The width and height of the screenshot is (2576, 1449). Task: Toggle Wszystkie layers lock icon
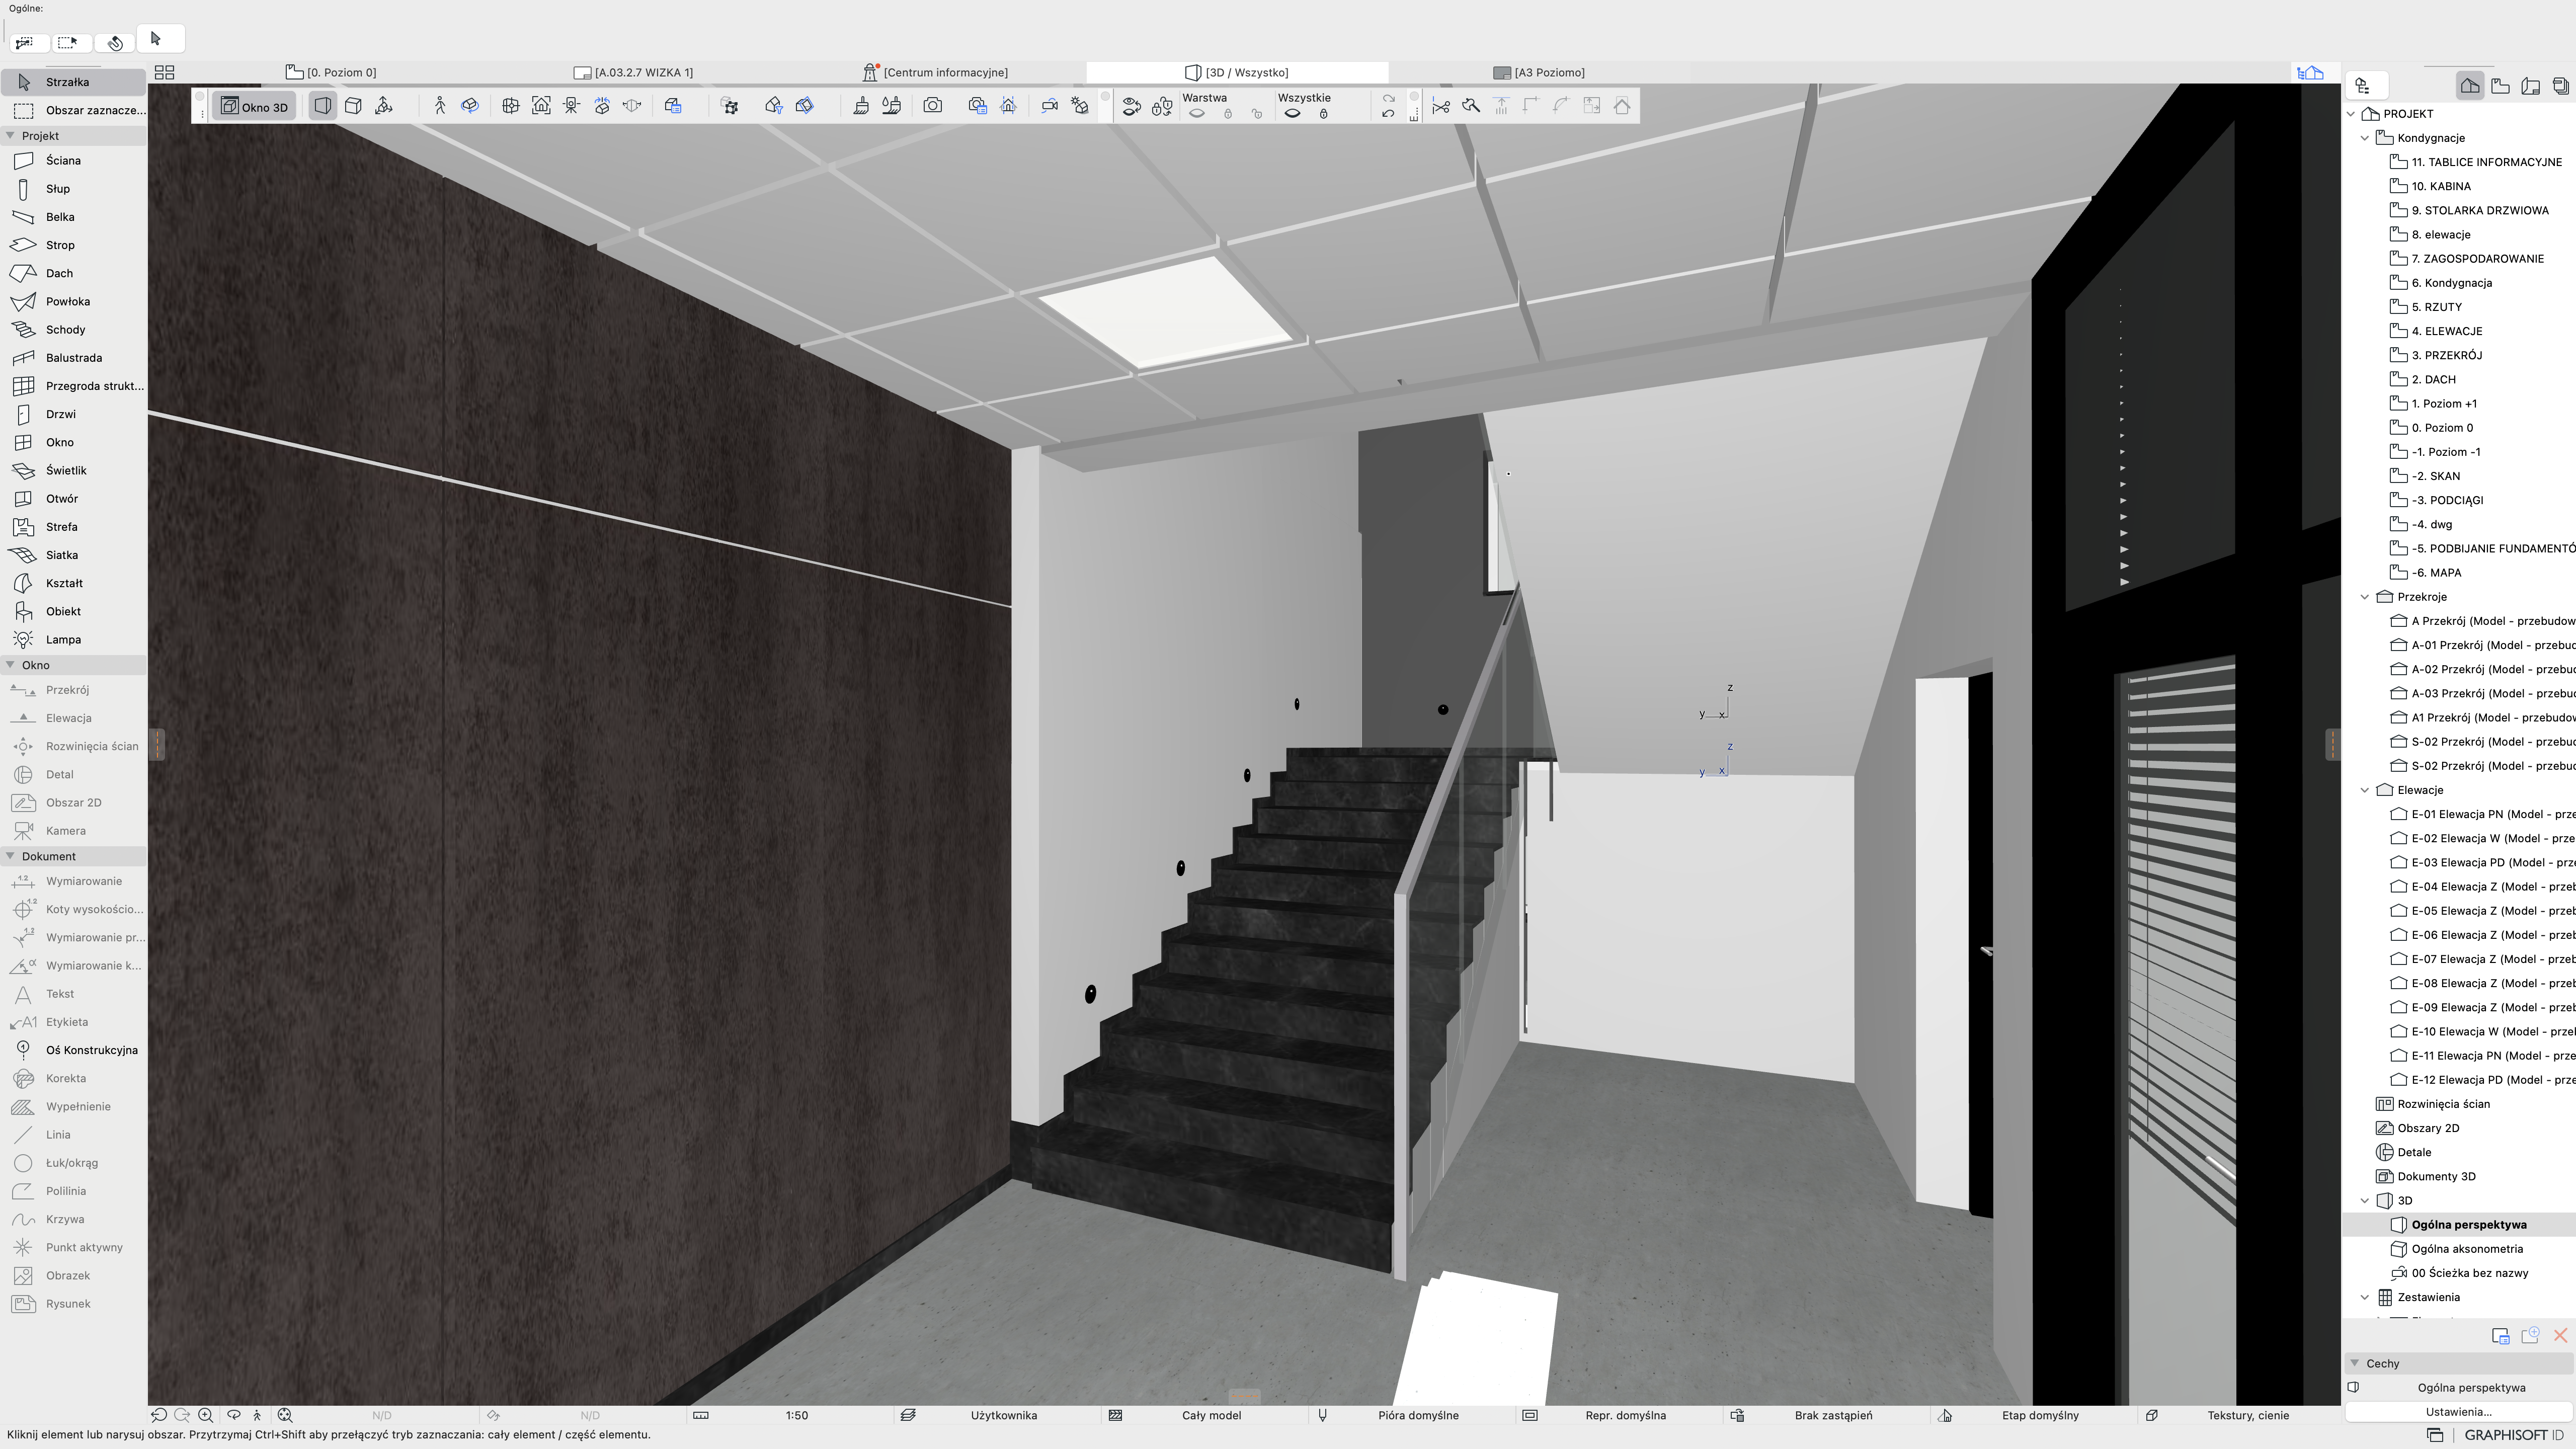pos(1323,114)
